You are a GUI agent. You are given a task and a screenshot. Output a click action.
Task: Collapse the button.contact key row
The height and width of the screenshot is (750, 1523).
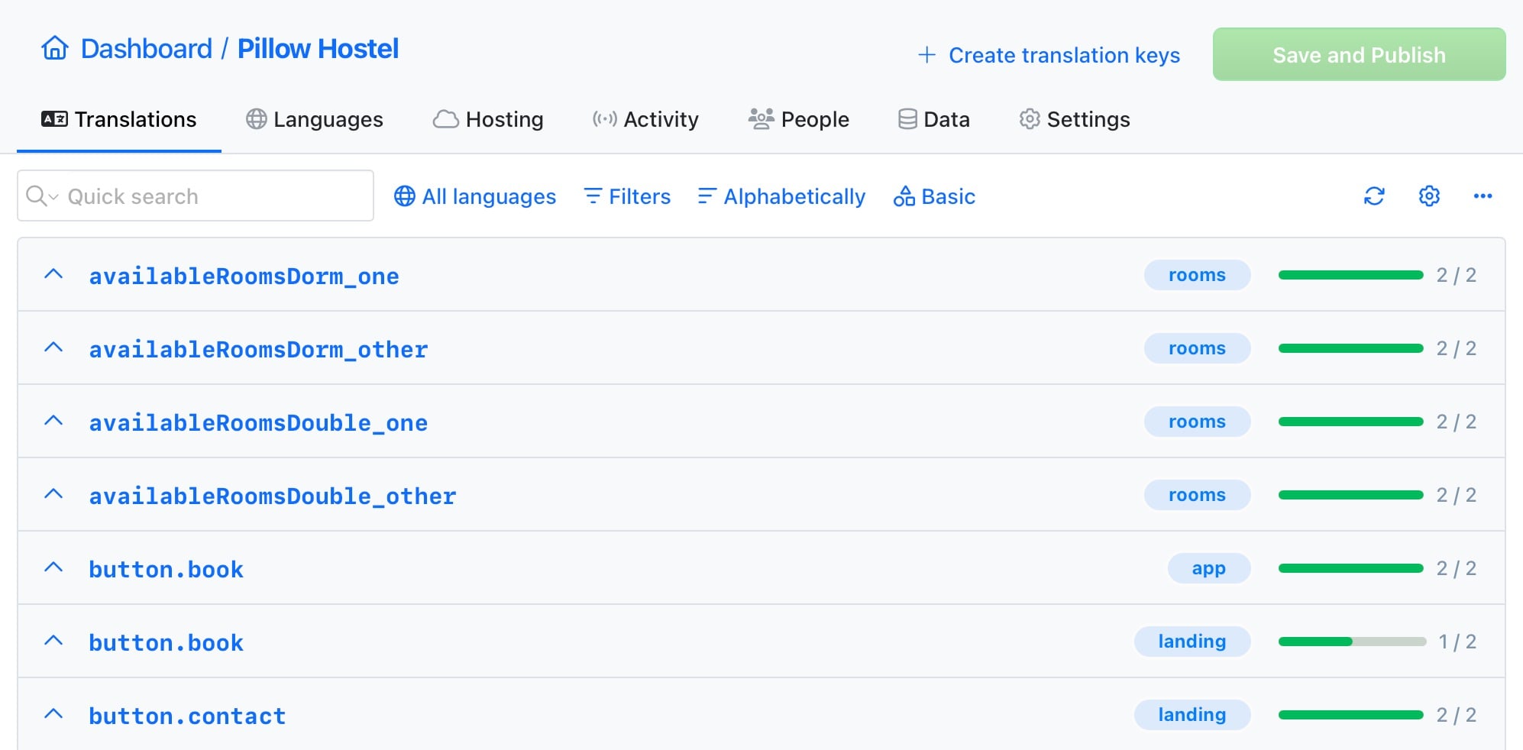[x=53, y=713]
